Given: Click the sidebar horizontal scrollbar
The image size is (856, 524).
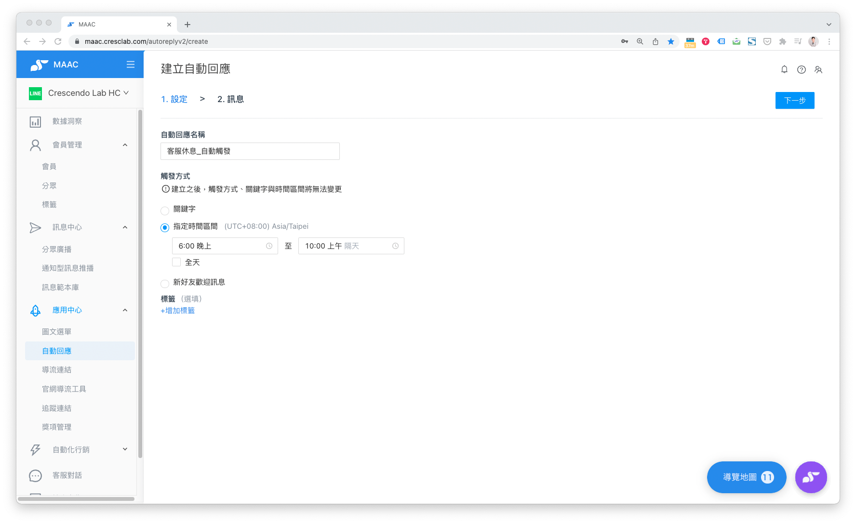Looking at the screenshot, I should tap(76, 499).
